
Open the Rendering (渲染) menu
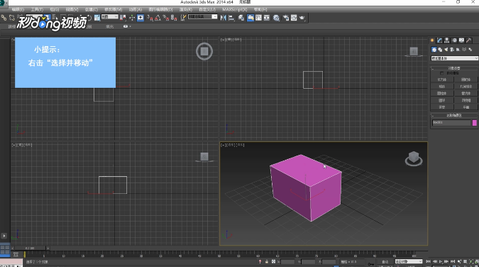(x=186, y=9)
